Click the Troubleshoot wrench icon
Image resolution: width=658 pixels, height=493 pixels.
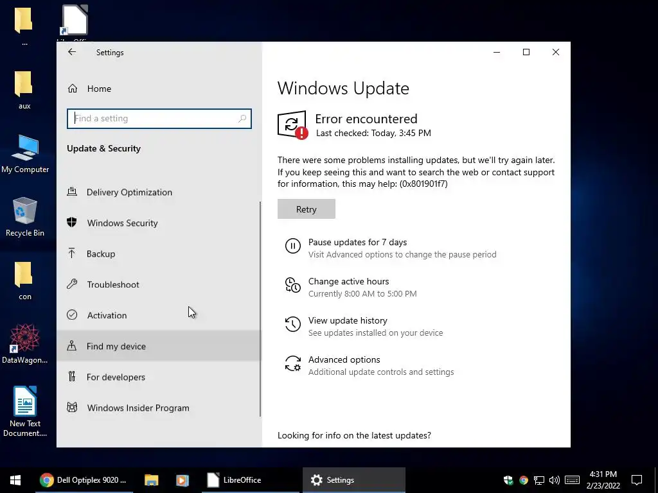[72, 284]
